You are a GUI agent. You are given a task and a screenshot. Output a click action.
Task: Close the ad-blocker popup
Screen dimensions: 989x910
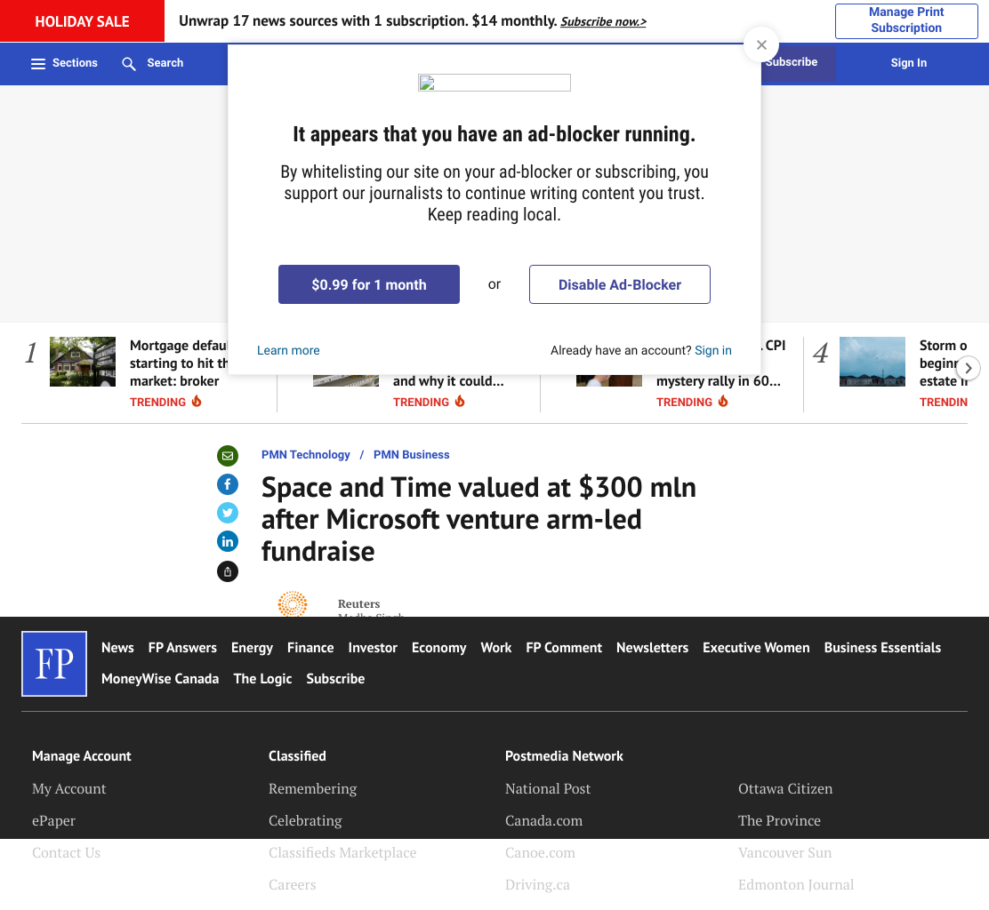point(761,44)
